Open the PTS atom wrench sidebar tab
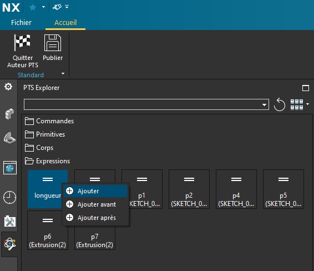This screenshot has width=314, height=271. [9, 244]
